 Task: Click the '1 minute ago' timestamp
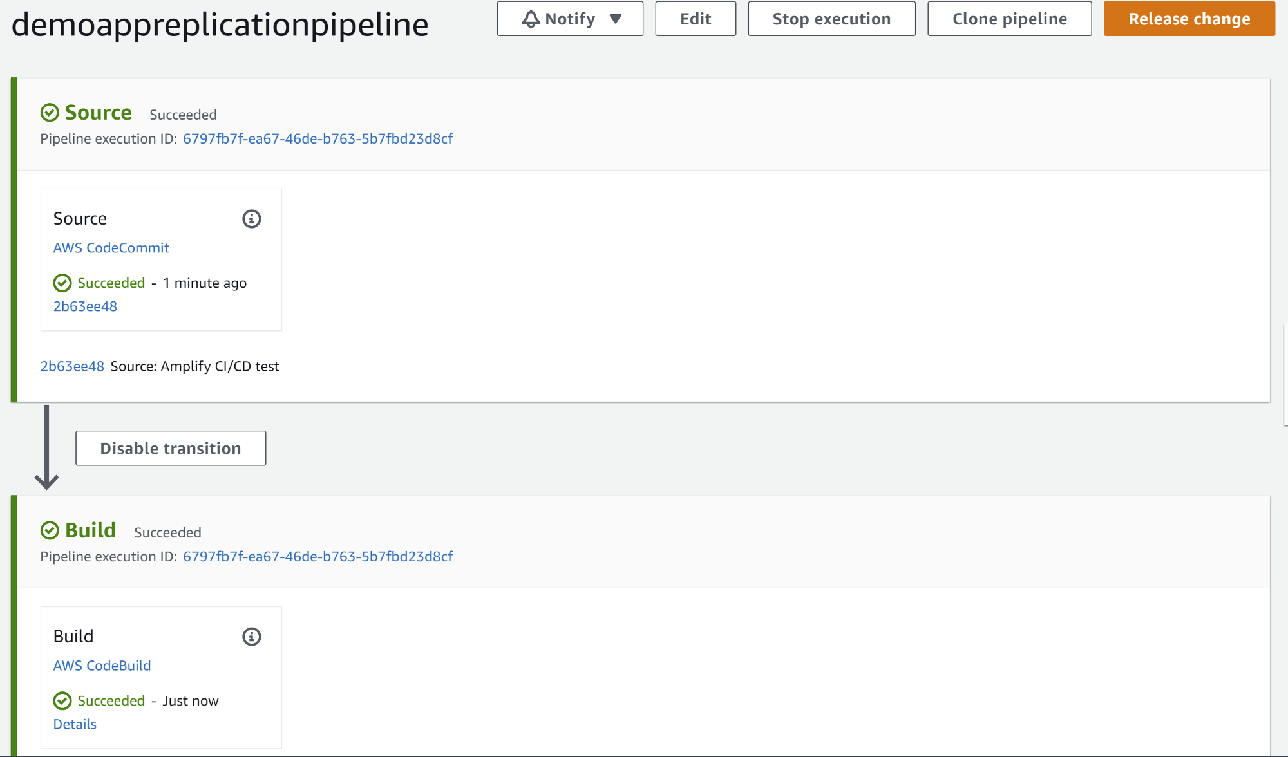click(x=205, y=283)
